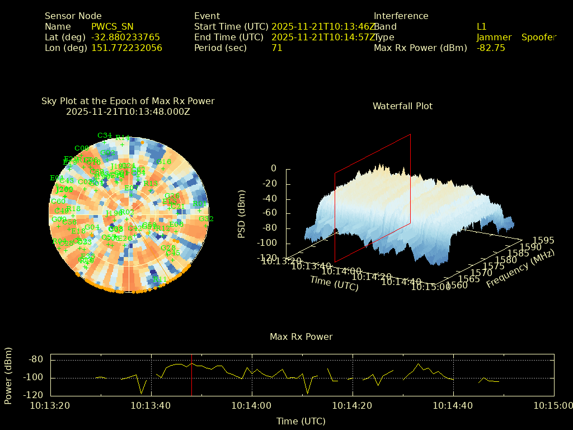Click the G28 satellite marker
The width and height of the screenshot is (573, 430).
tap(167, 254)
